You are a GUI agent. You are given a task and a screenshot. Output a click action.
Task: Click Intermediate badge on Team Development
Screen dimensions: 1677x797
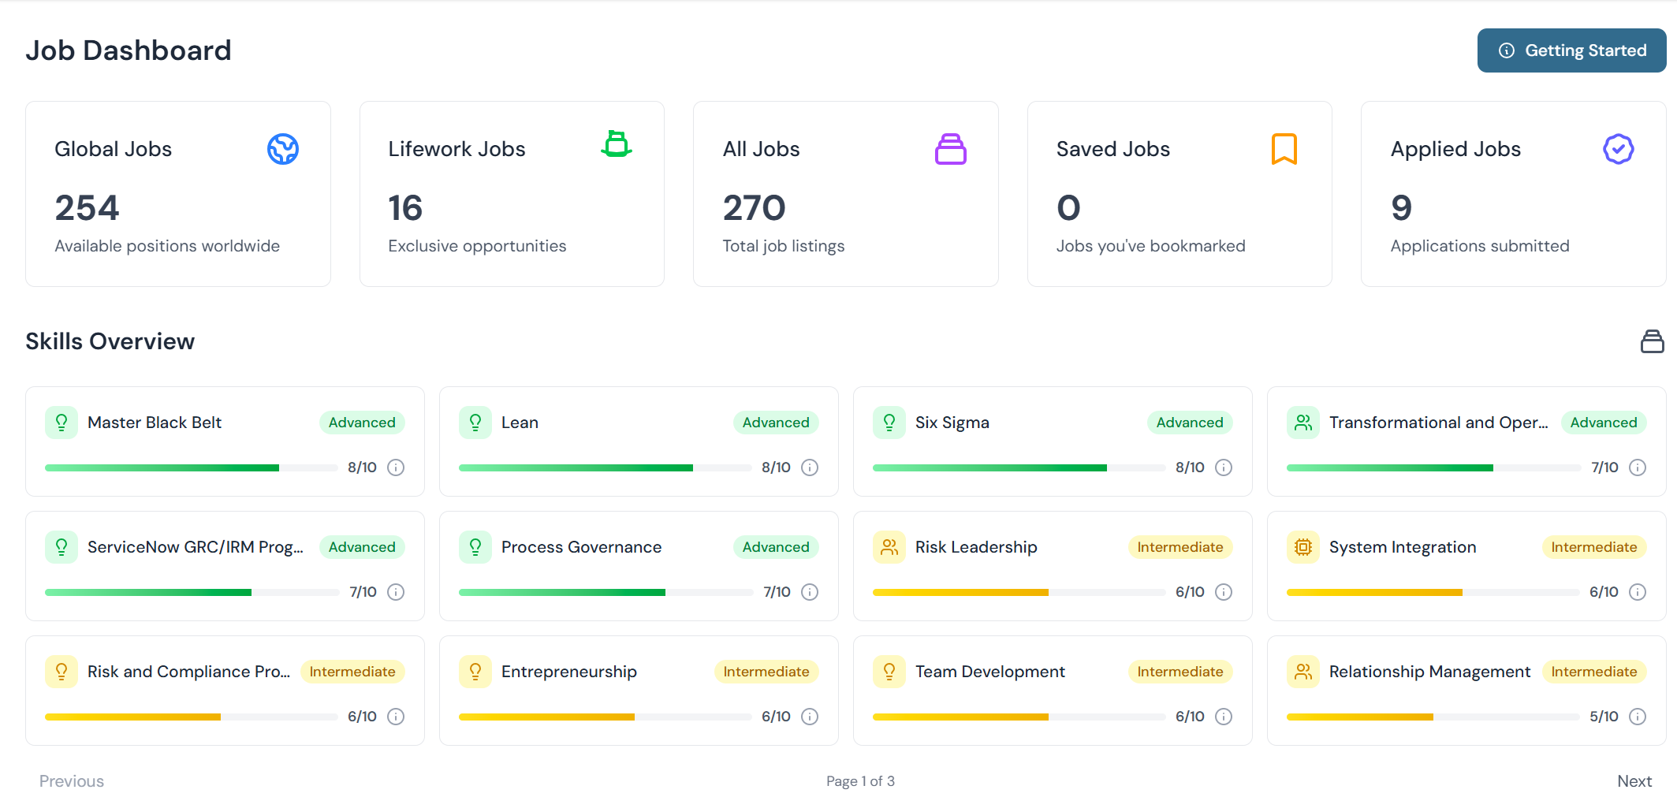click(1179, 672)
